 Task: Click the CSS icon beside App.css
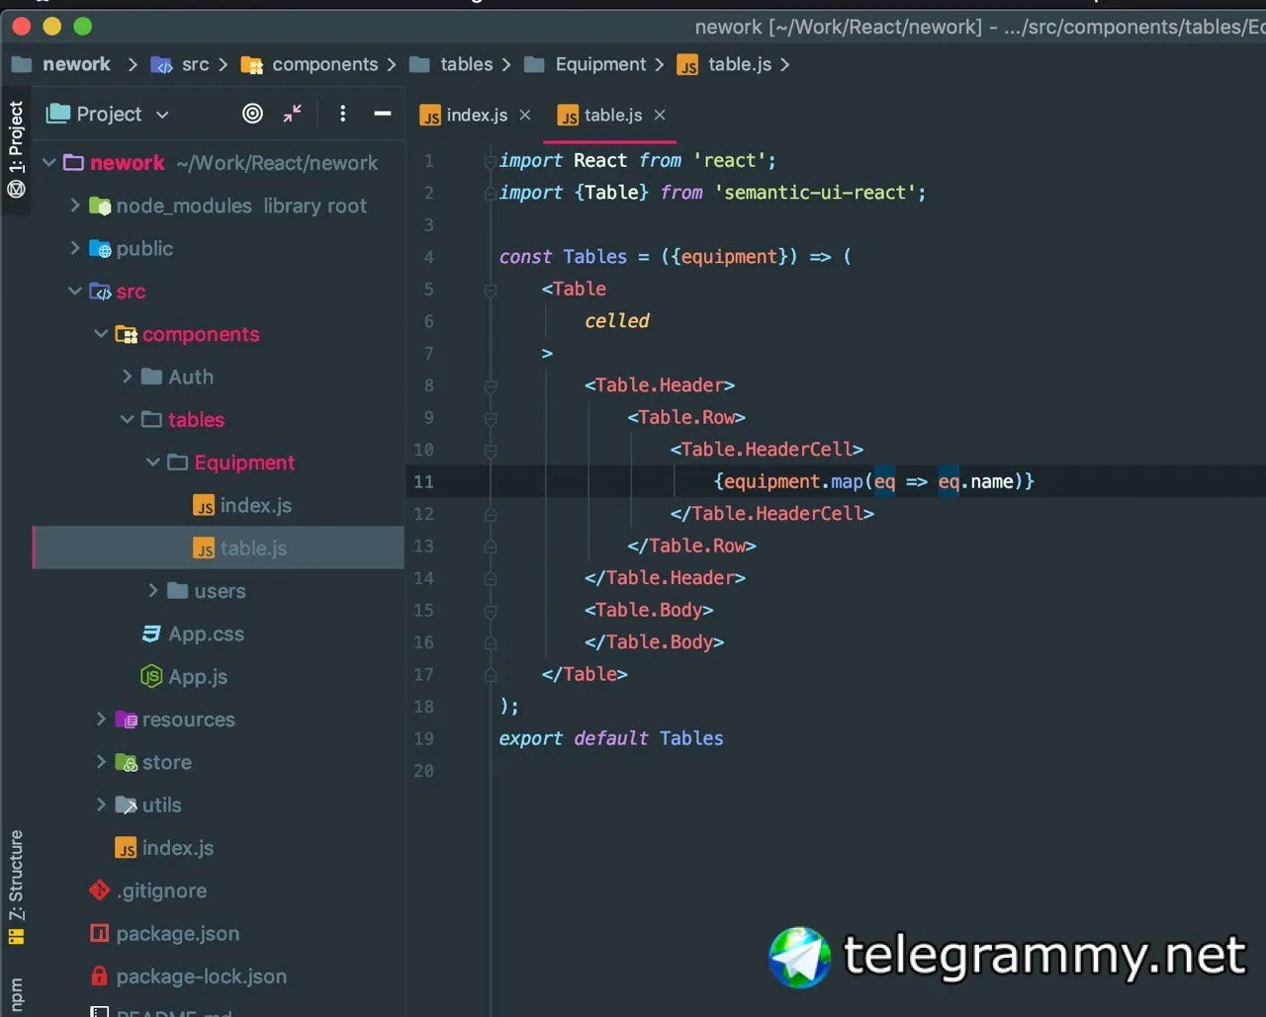pos(151,634)
